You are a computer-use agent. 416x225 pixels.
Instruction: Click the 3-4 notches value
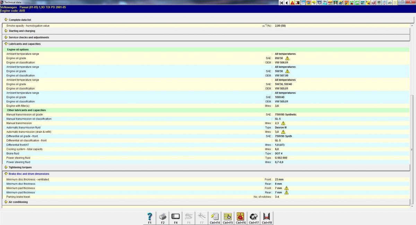coord(277,197)
